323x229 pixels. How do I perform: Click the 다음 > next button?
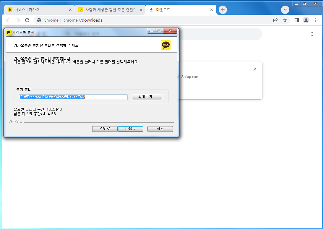(x=131, y=129)
